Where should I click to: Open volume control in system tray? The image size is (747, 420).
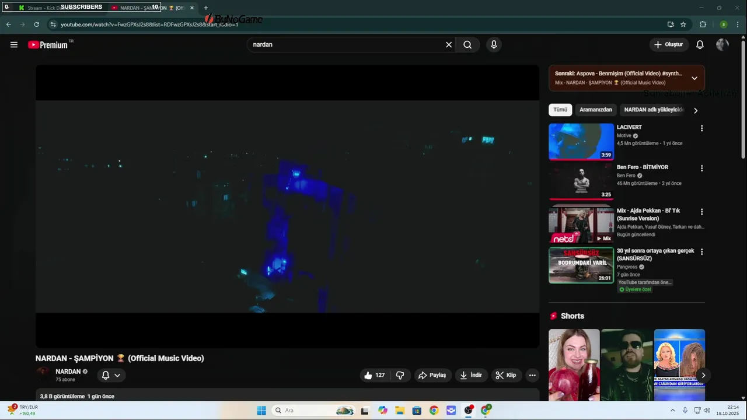pyautogui.click(x=707, y=411)
